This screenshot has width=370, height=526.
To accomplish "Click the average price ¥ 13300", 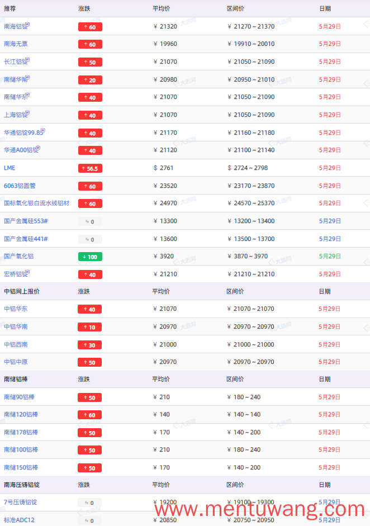I will (x=165, y=221).
